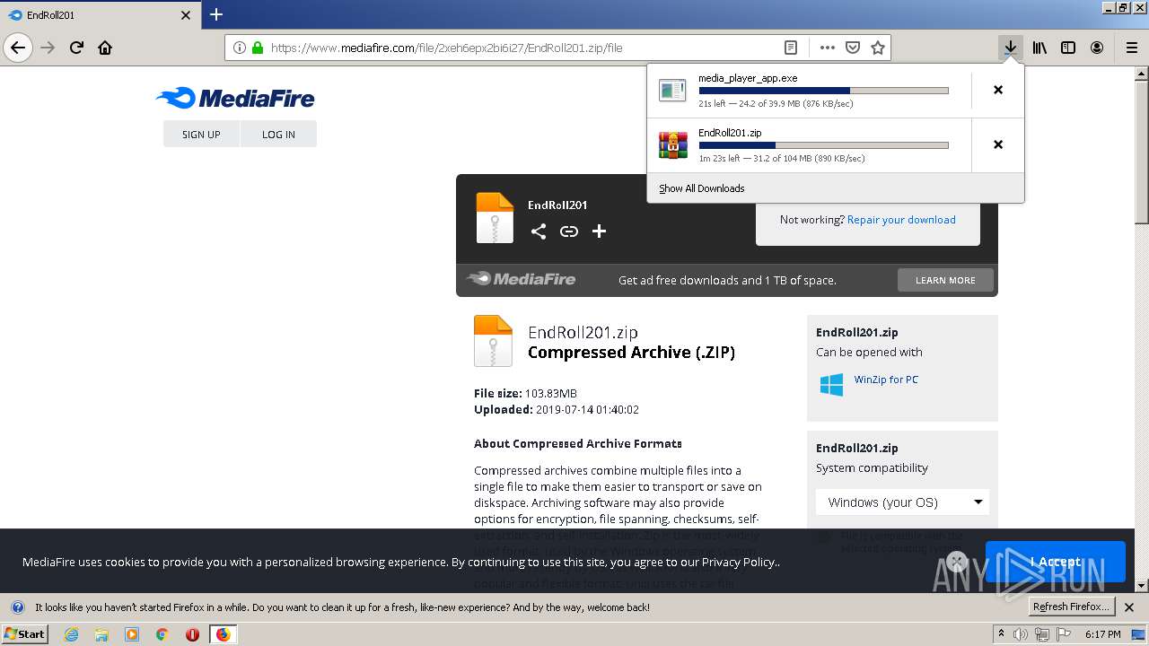Open the Windows Start menu

[x=25, y=633]
